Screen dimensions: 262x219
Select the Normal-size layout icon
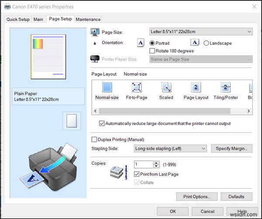point(107,87)
